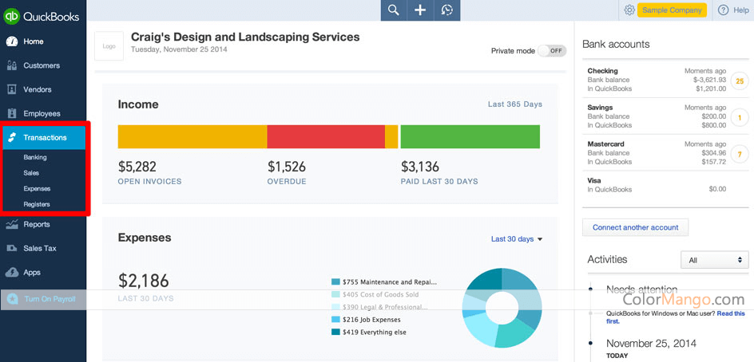This screenshot has height=362, width=754.
Task: Click the plus Create icon
Action: (420, 10)
